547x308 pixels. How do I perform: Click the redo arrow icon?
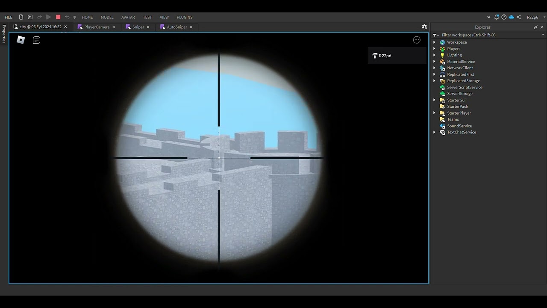pos(39,17)
